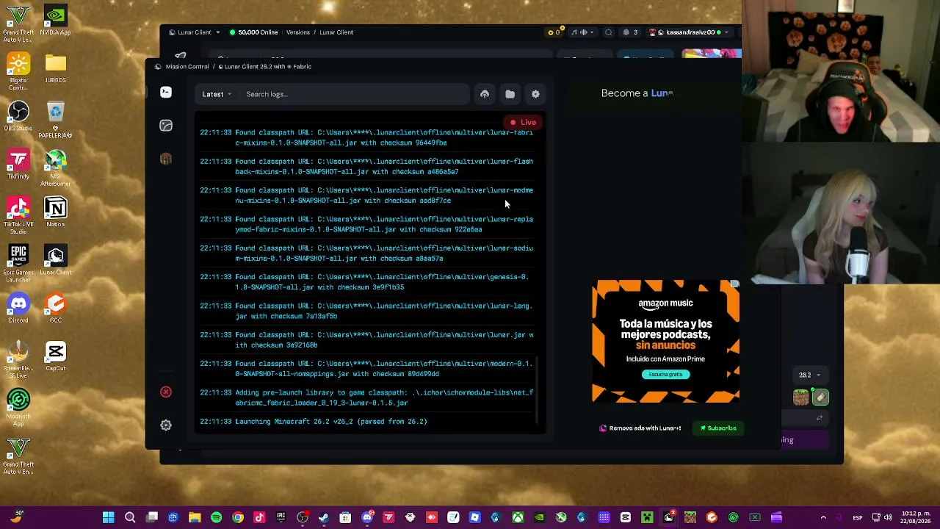Click the Windows Start button
Screen dimensions: 940x529
click(109, 518)
